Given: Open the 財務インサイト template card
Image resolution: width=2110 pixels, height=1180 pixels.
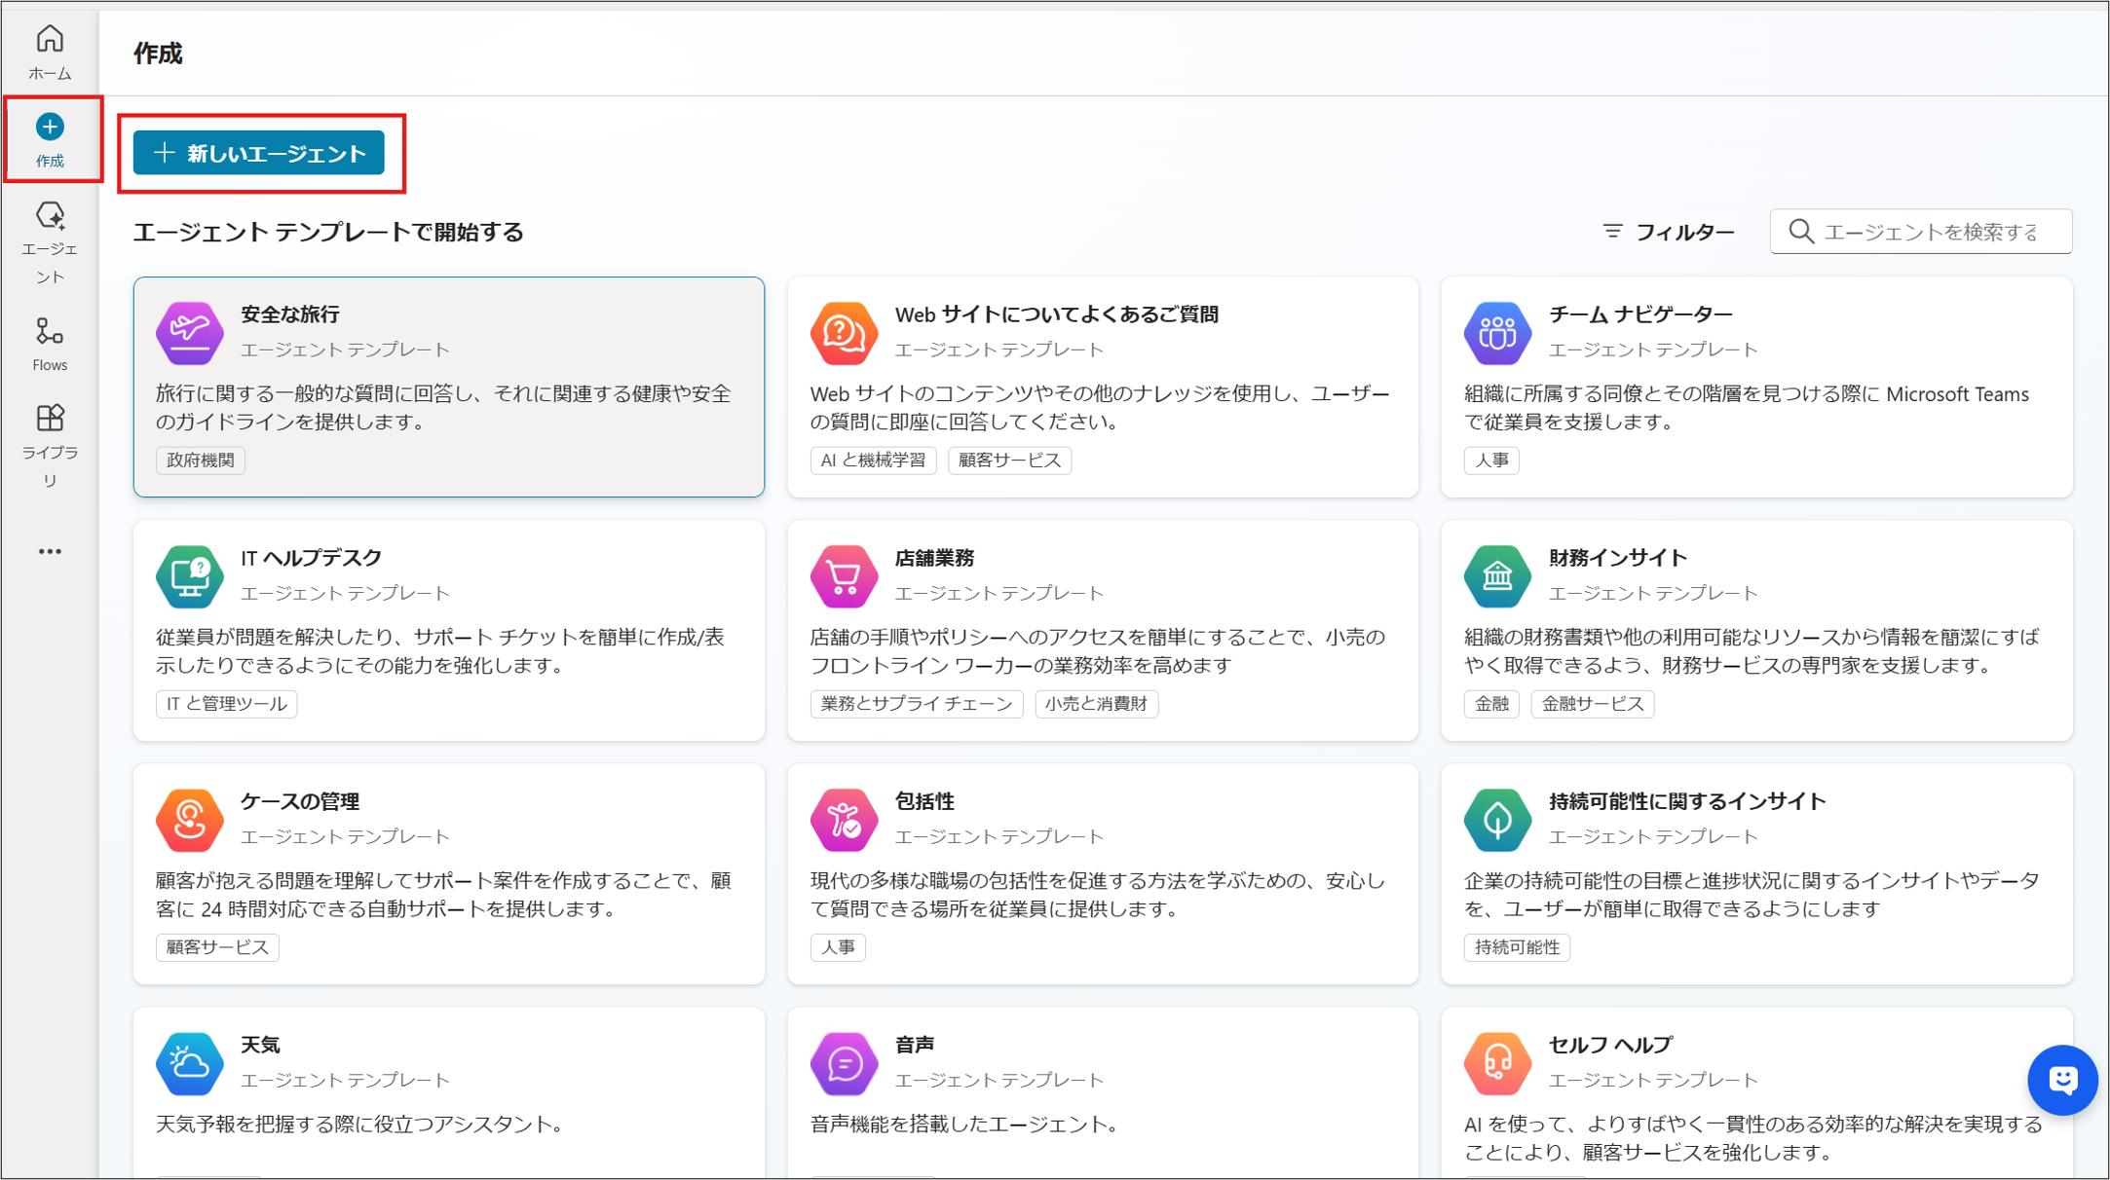Looking at the screenshot, I should pyautogui.click(x=1755, y=630).
